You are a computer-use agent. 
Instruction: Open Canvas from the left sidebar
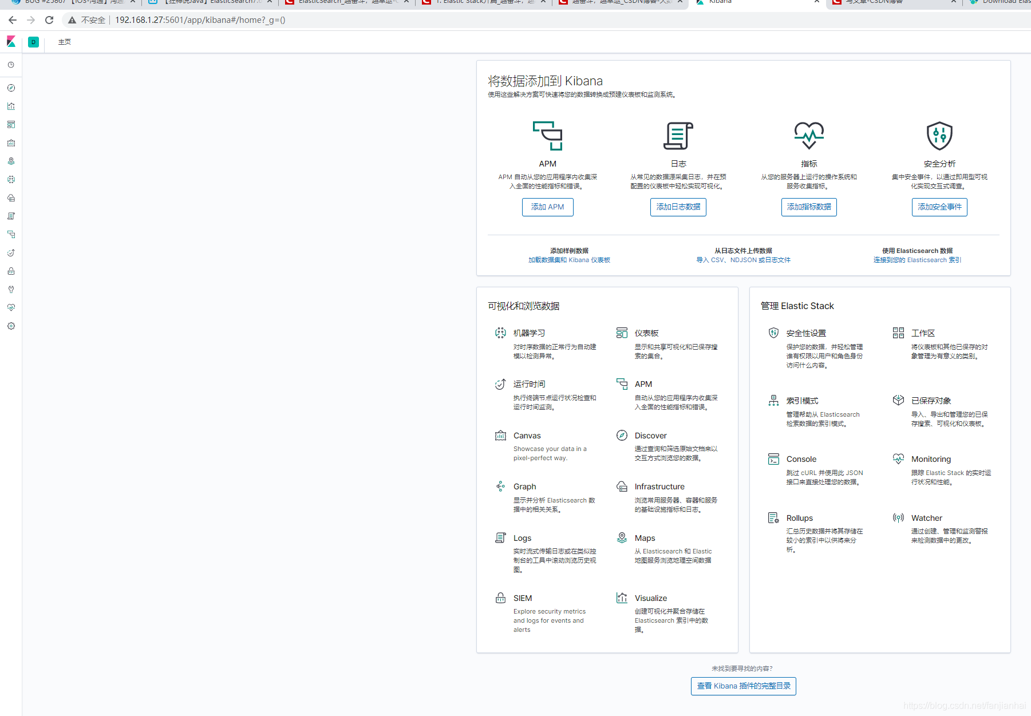pyautogui.click(x=11, y=143)
